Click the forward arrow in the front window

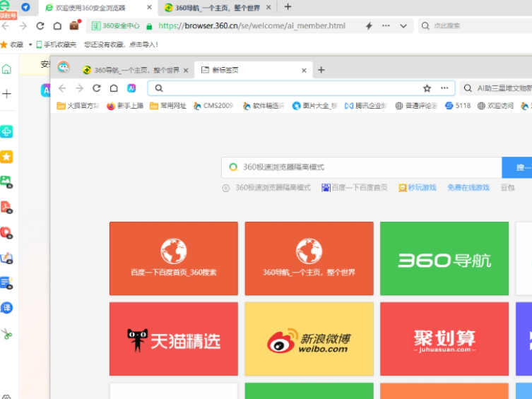click(79, 88)
